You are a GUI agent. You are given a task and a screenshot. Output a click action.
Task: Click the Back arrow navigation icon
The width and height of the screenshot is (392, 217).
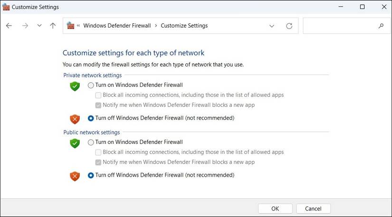point(9,26)
